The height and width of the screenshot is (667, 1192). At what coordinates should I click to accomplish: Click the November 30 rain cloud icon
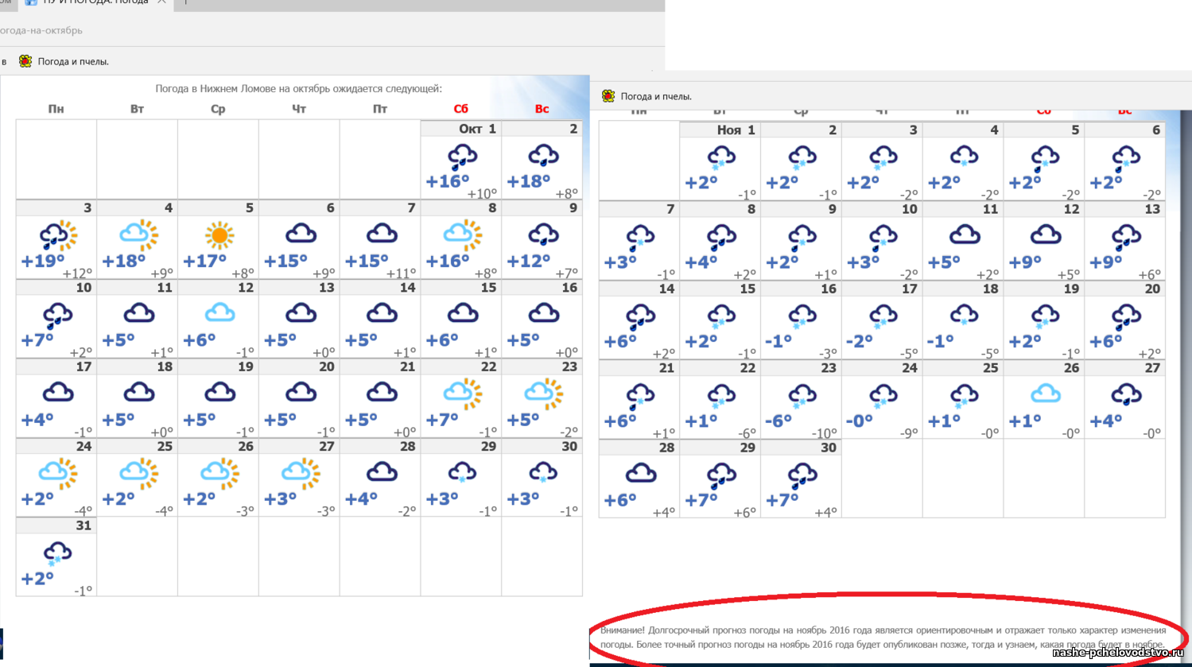(803, 476)
